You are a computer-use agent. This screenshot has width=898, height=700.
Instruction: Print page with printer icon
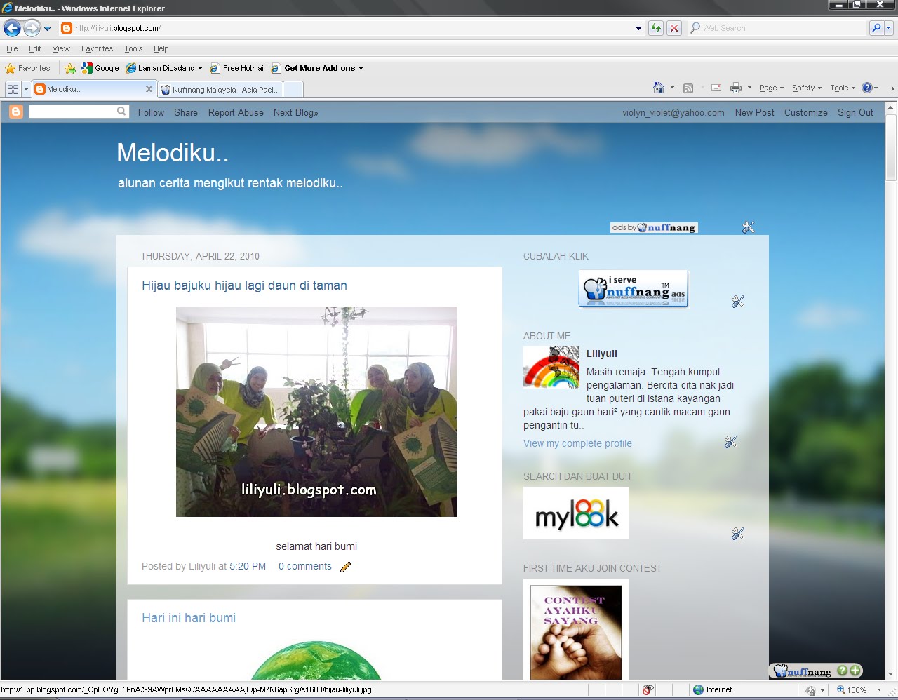[x=736, y=88]
